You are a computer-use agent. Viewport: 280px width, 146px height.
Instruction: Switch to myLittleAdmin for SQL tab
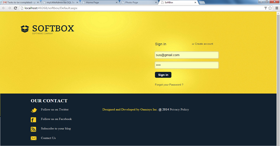61,3
